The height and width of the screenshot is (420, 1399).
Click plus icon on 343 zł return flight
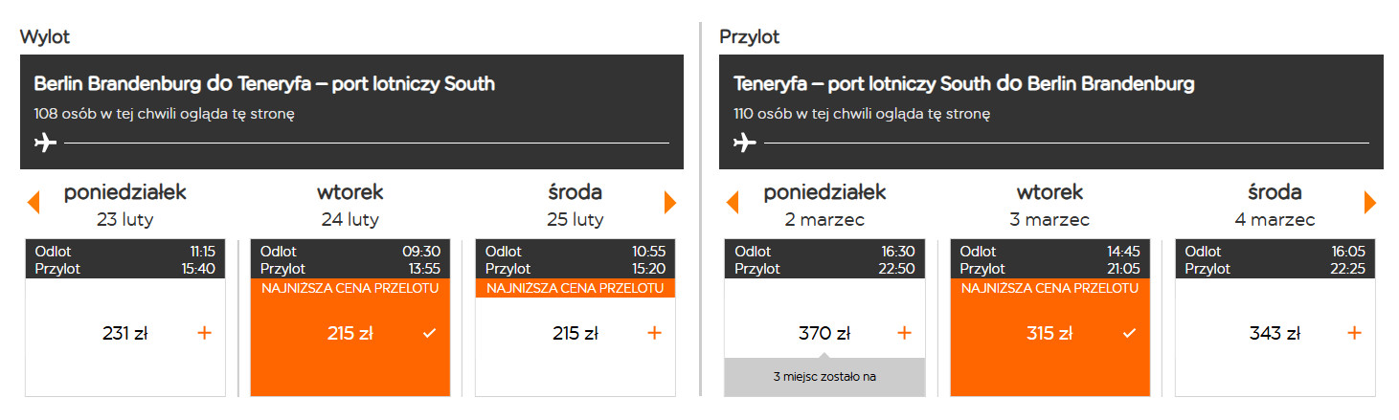[1354, 333]
